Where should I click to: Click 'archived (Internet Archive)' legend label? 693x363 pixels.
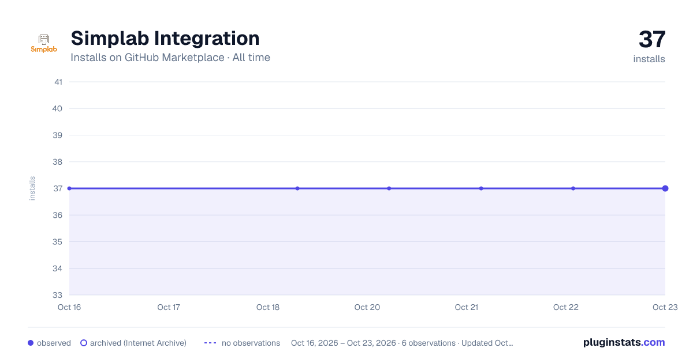pyautogui.click(x=138, y=343)
